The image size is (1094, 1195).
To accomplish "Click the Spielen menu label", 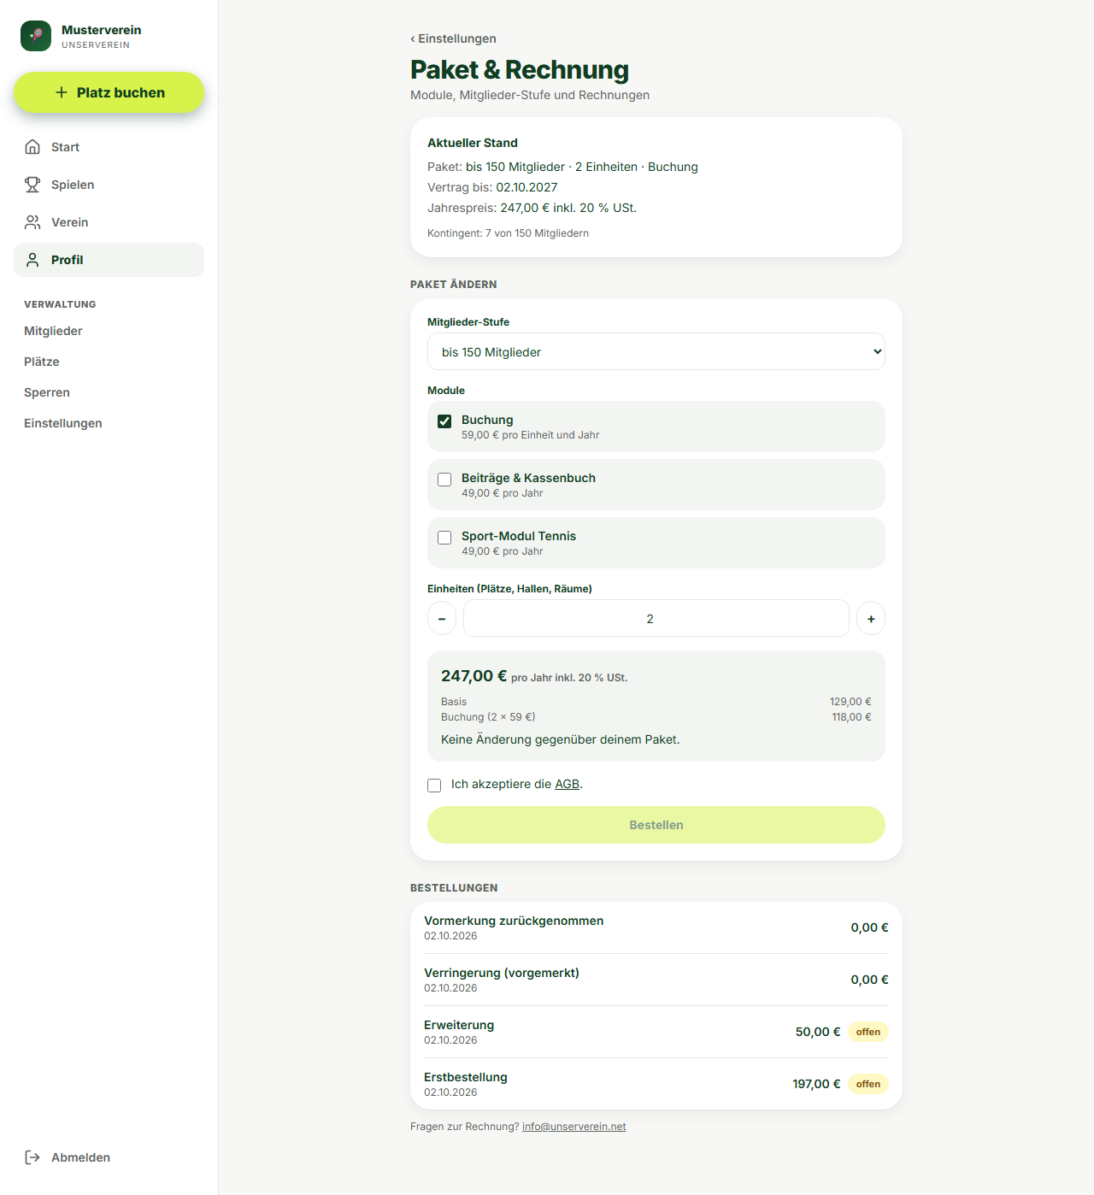I will 73,185.
